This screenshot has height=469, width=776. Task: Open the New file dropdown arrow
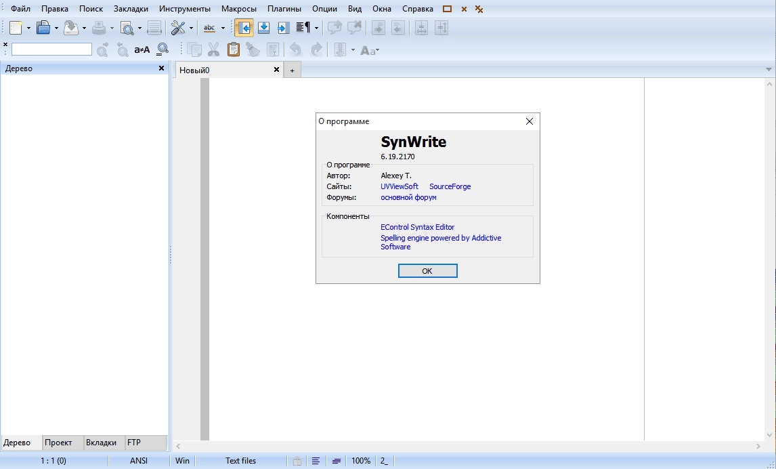(28, 28)
